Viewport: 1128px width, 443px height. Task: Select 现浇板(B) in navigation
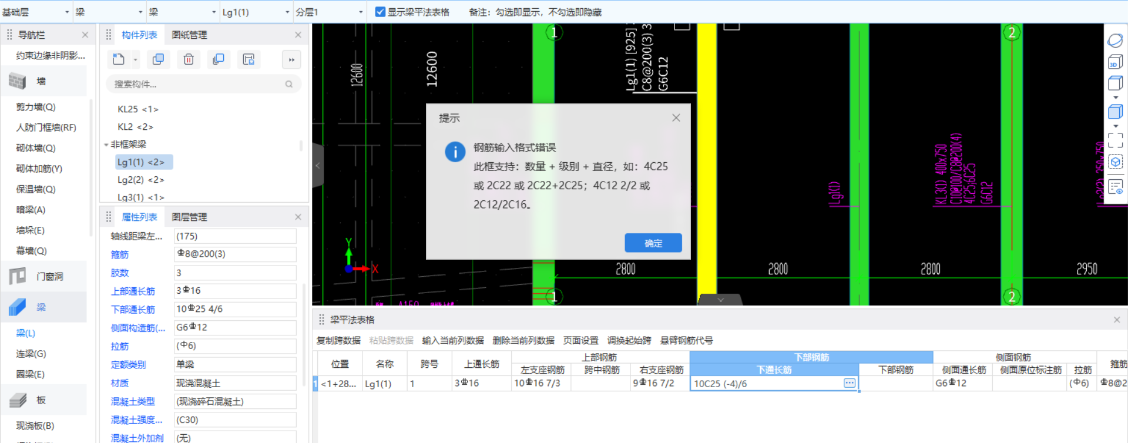tap(35, 426)
